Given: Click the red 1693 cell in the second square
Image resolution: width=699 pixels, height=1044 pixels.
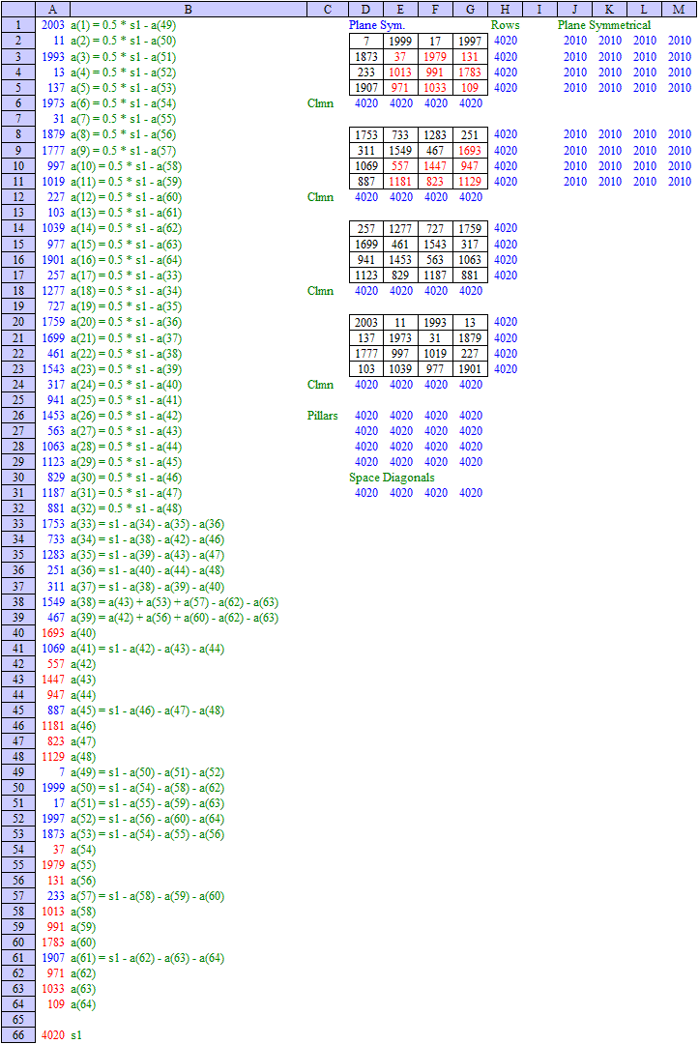Looking at the screenshot, I should [x=470, y=151].
